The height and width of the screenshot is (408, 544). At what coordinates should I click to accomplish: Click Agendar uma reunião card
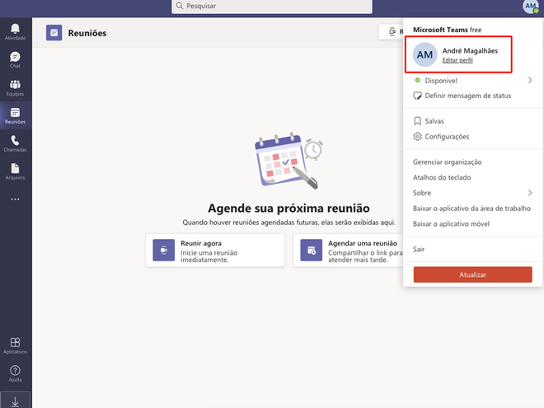(348, 250)
